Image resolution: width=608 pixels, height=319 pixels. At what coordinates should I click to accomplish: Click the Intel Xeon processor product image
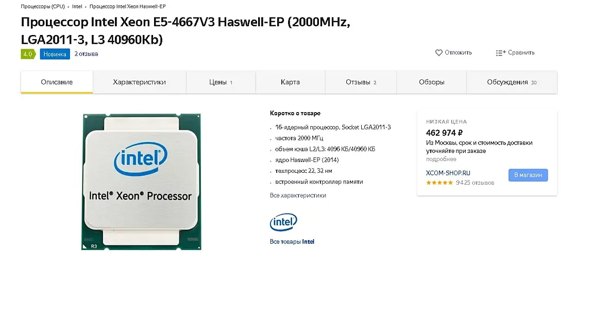coord(141,182)
